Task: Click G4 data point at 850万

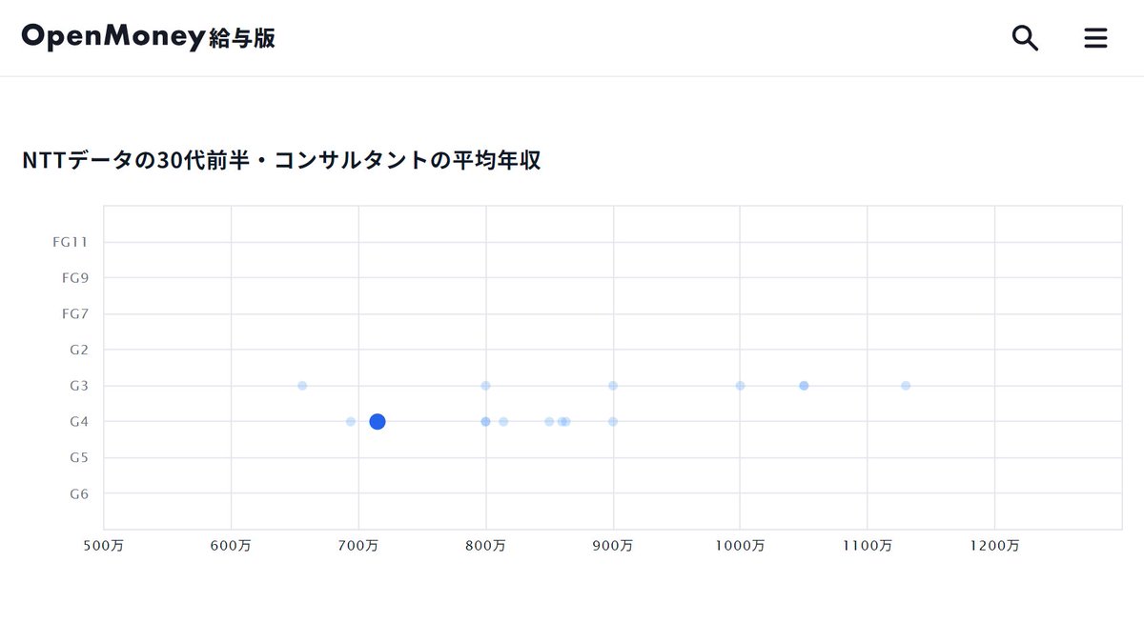Action: coord(549,422)
